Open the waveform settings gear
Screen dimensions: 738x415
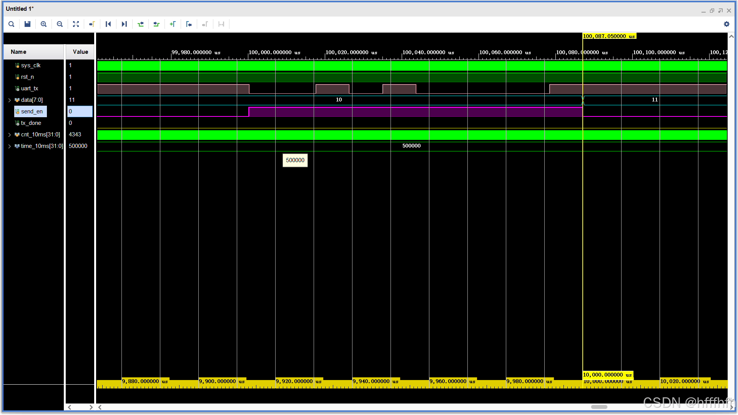pos(726,24)
